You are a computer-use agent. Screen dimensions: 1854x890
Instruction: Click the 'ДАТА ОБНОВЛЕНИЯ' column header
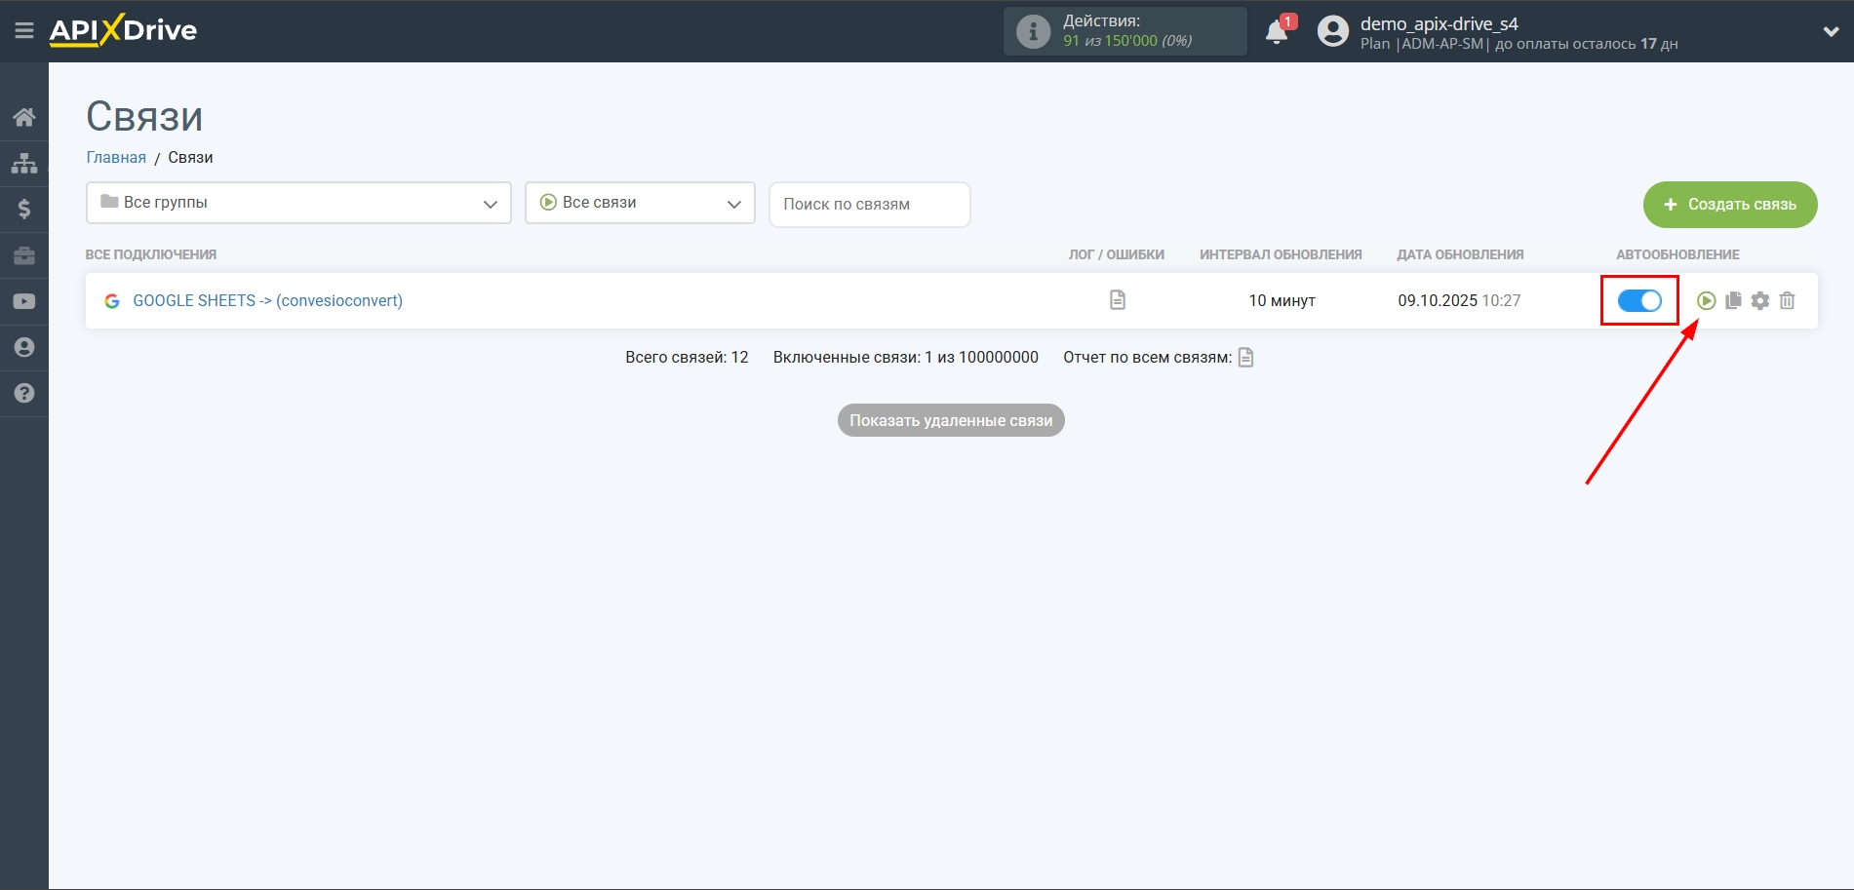pos(1460,254)
